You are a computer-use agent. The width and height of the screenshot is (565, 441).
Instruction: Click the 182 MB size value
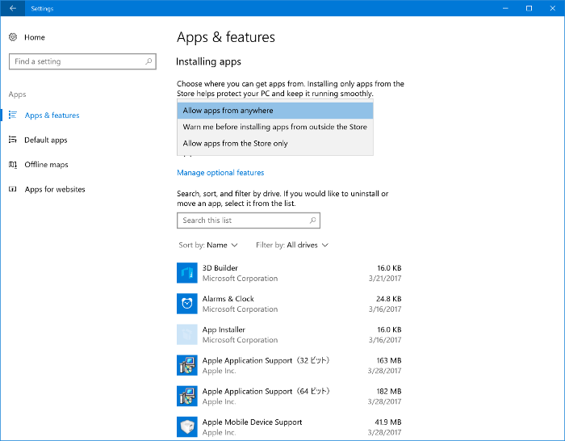389,391
